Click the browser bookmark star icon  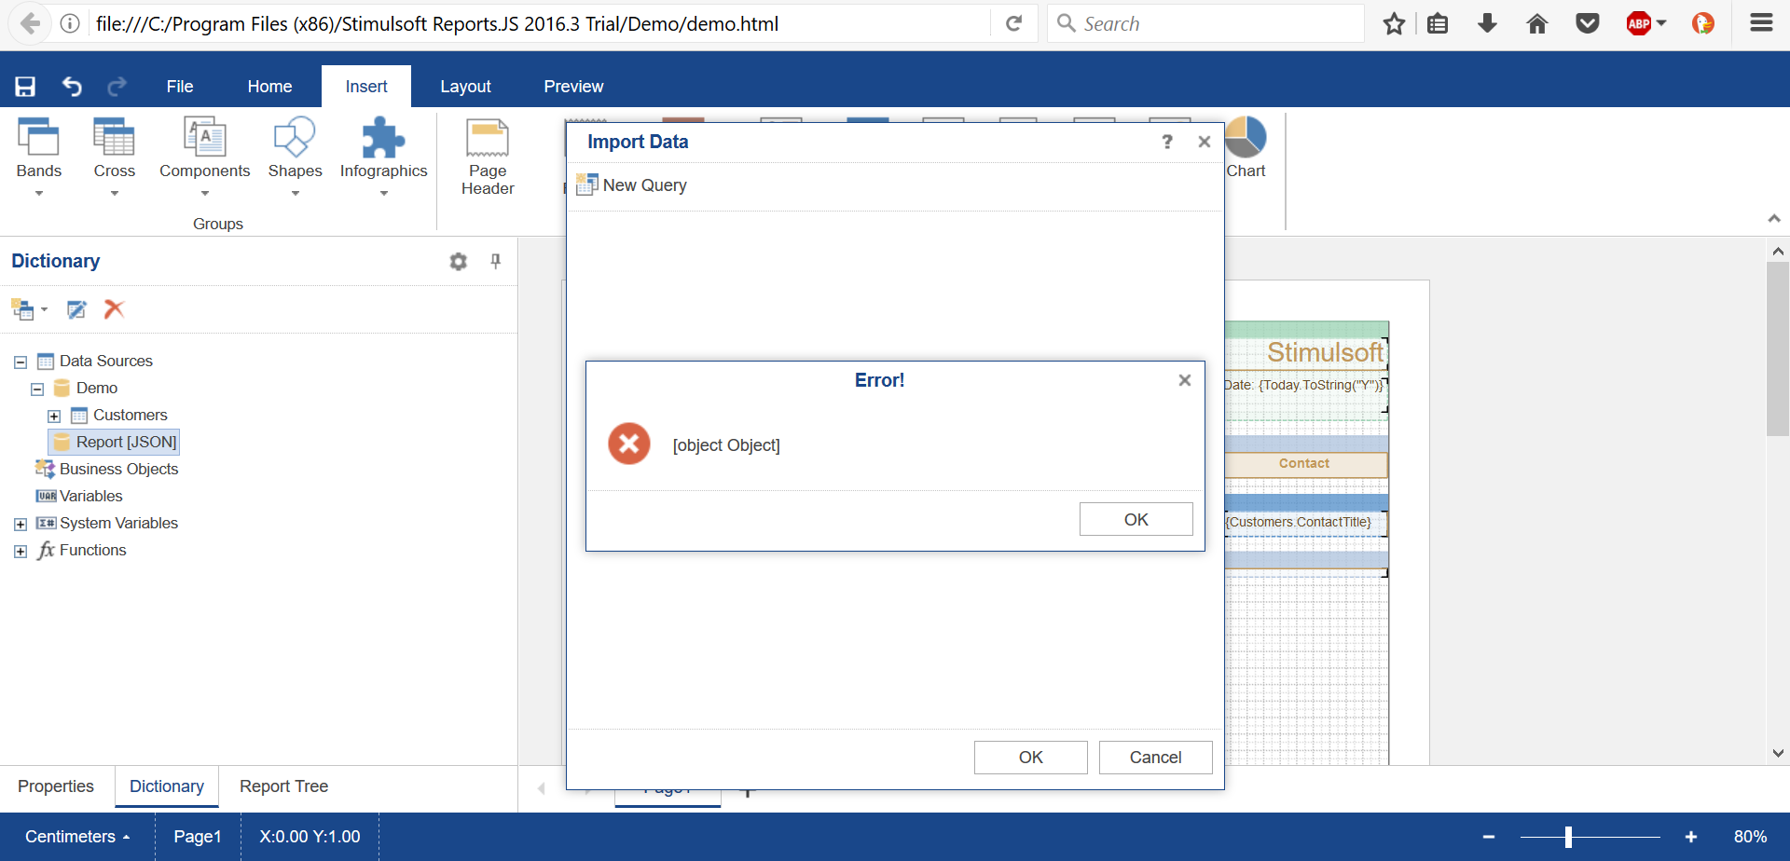[1394, 24]
